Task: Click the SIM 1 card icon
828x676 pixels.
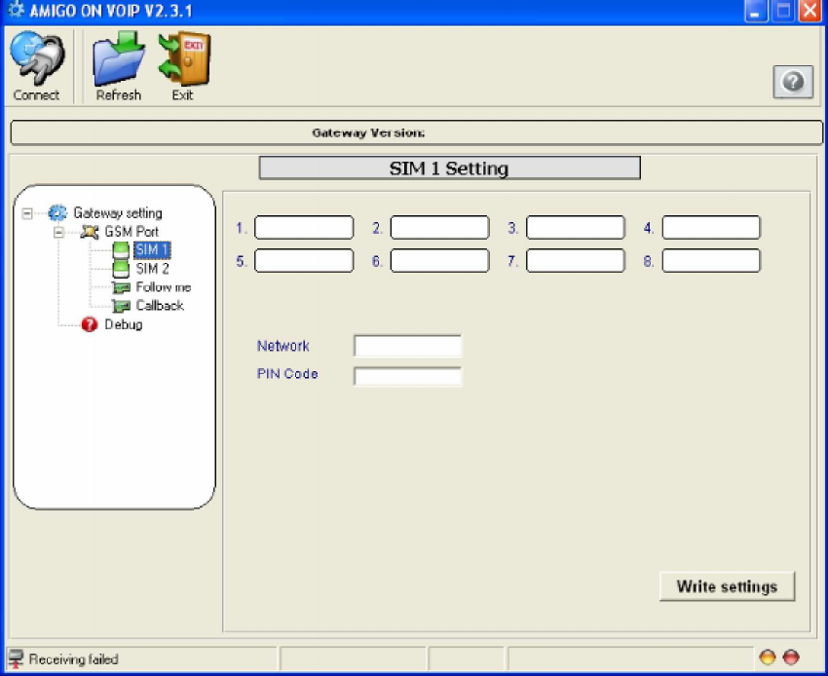Action: pyautogui.click(x=121, y=250)
